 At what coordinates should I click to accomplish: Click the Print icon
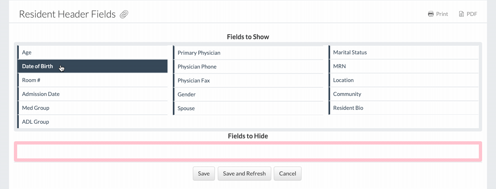[431, 14]
